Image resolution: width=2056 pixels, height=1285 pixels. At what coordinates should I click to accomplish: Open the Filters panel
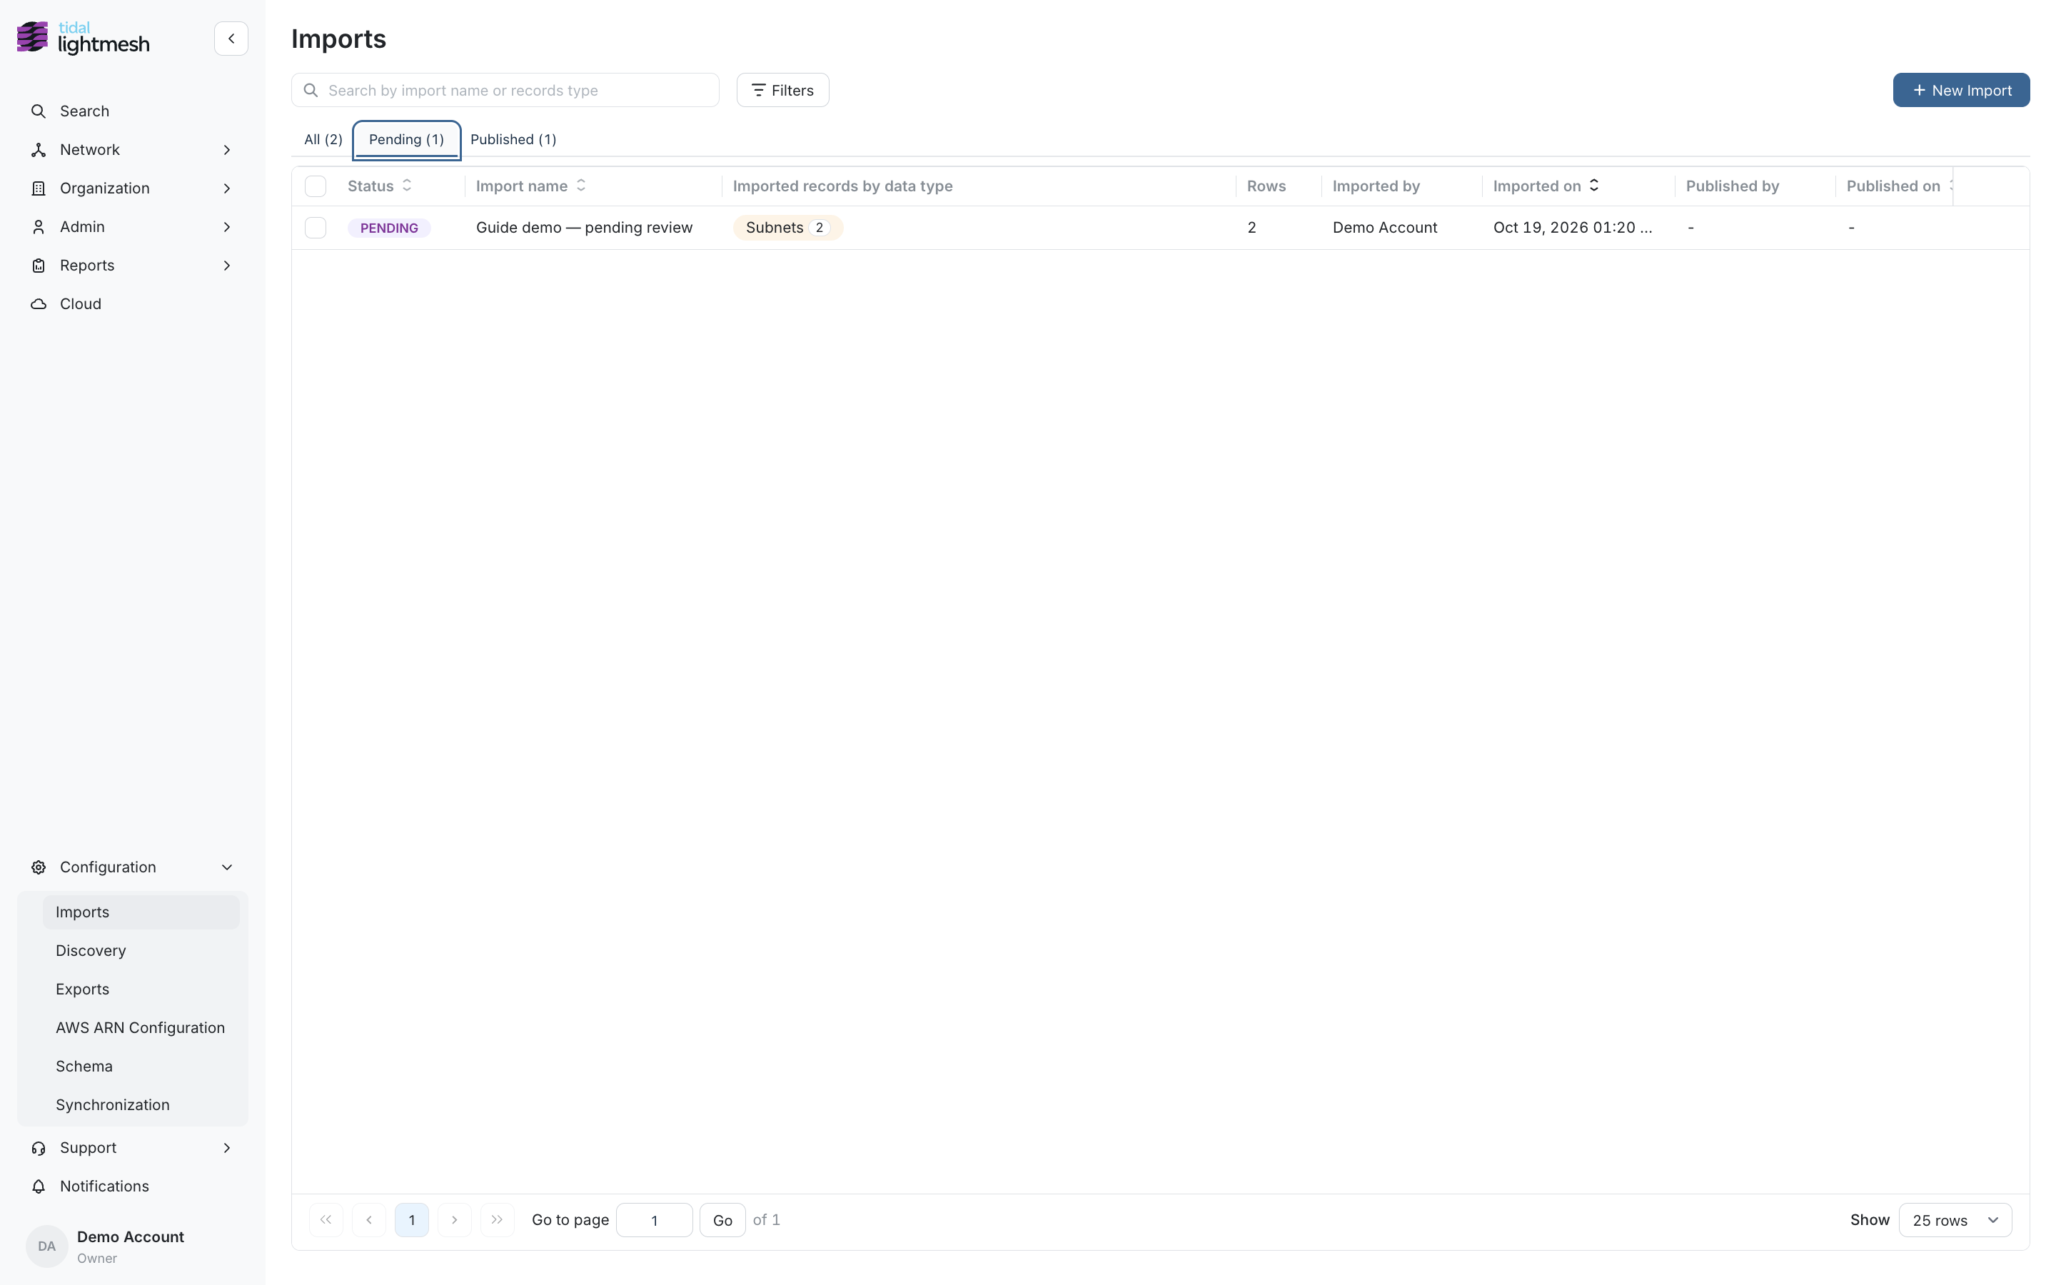(782, 90)
